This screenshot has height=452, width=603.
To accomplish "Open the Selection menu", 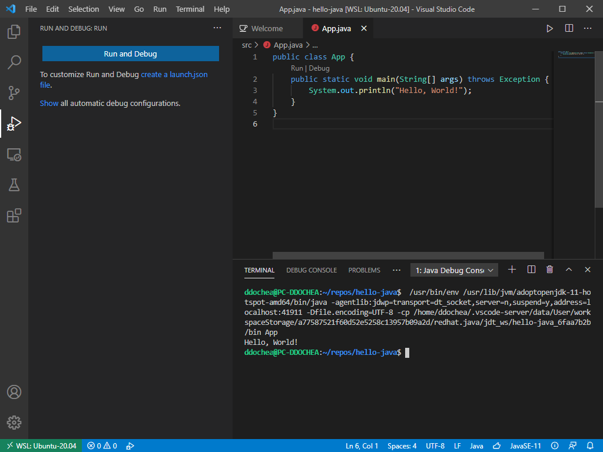I will tap(84, 9).
